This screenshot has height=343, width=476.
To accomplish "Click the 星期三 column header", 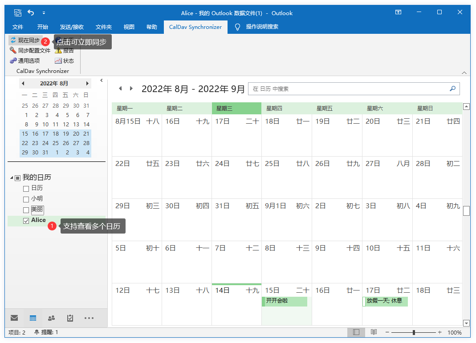I will 236,108.
